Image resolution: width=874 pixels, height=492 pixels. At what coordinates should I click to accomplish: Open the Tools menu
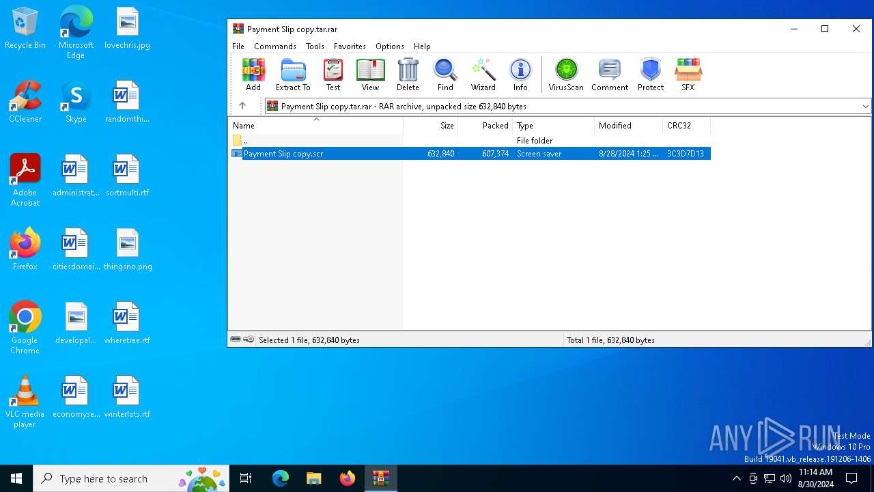click(x=315, y=46)
